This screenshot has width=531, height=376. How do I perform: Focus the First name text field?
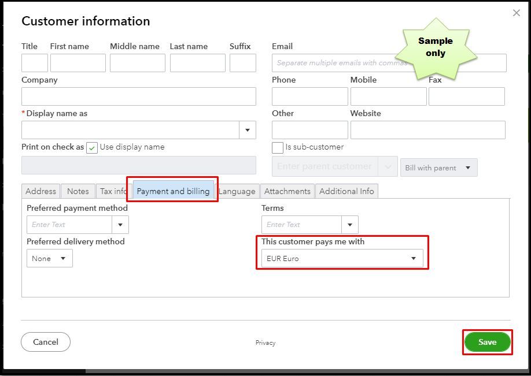click(x=78, y=63)
